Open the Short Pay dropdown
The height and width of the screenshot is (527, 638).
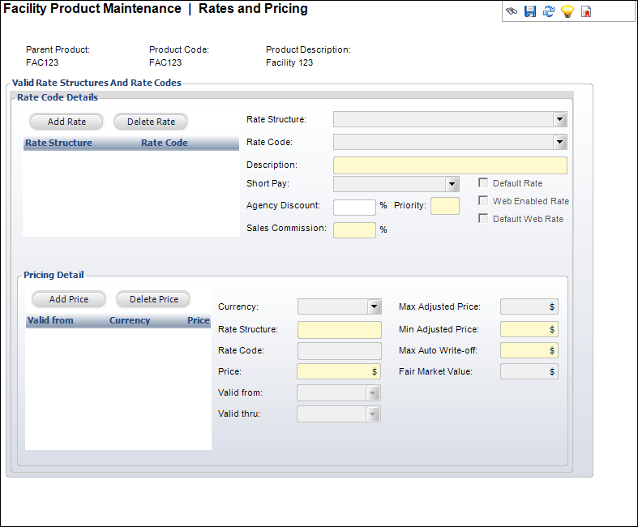452,184
